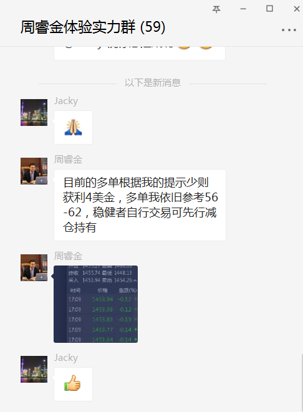The image size is (303, 412).
Task: Click 周睿金 sender name above the text message
Action: [69, 160]
